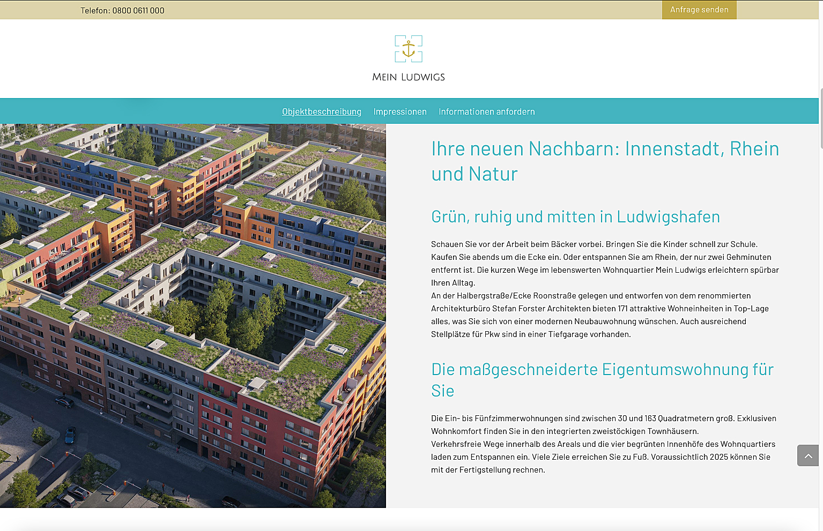Click paragraph starting "Die Ein- bis Fünfzimmerwohnungen"

[x=604, y=425]
